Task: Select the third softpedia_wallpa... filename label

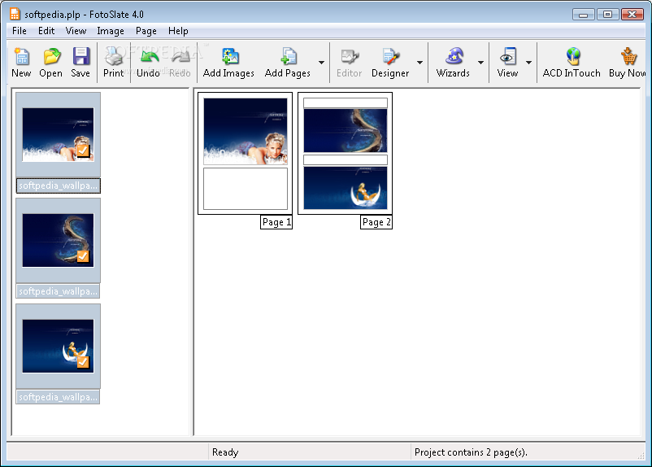Action: click(59, 397)
